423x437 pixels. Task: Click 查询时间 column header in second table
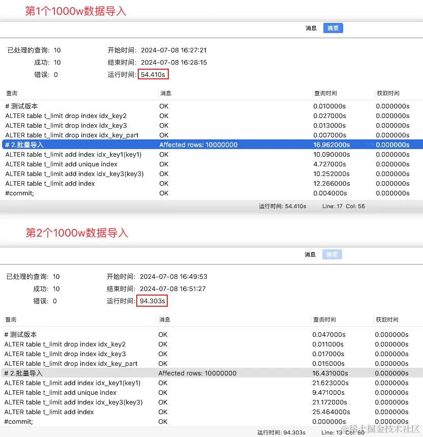[324, 319]
